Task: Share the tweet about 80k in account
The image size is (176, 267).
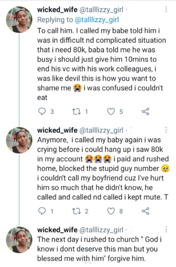Action: pyautogui.click(x=145, y=211)
